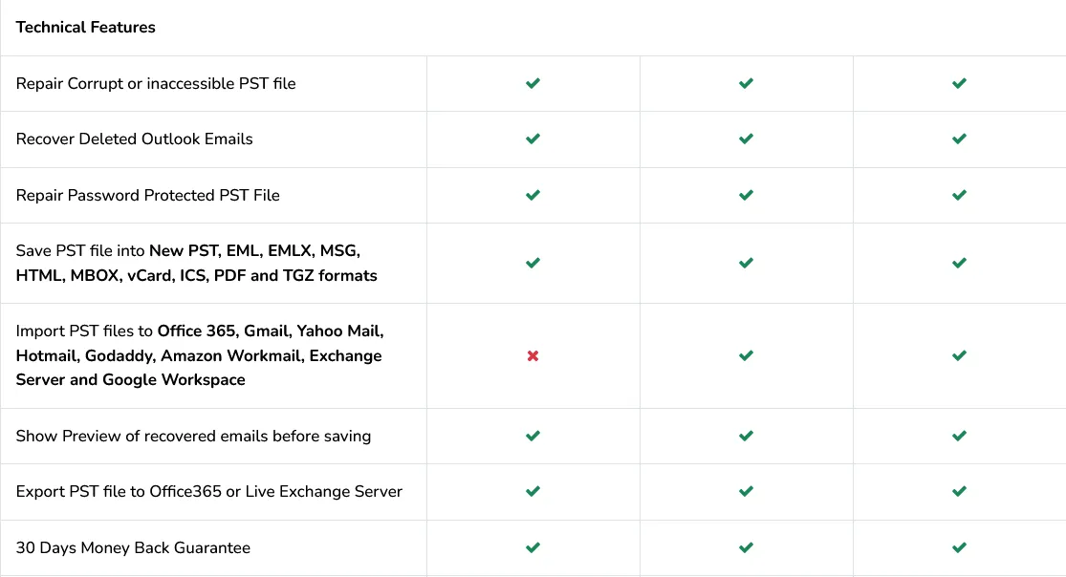Image resolution: width=1066 pixels, height=577 pixels.
Task: Click the Repair Corrupt or inaccessible PST file text
Action: click(156, 83)
